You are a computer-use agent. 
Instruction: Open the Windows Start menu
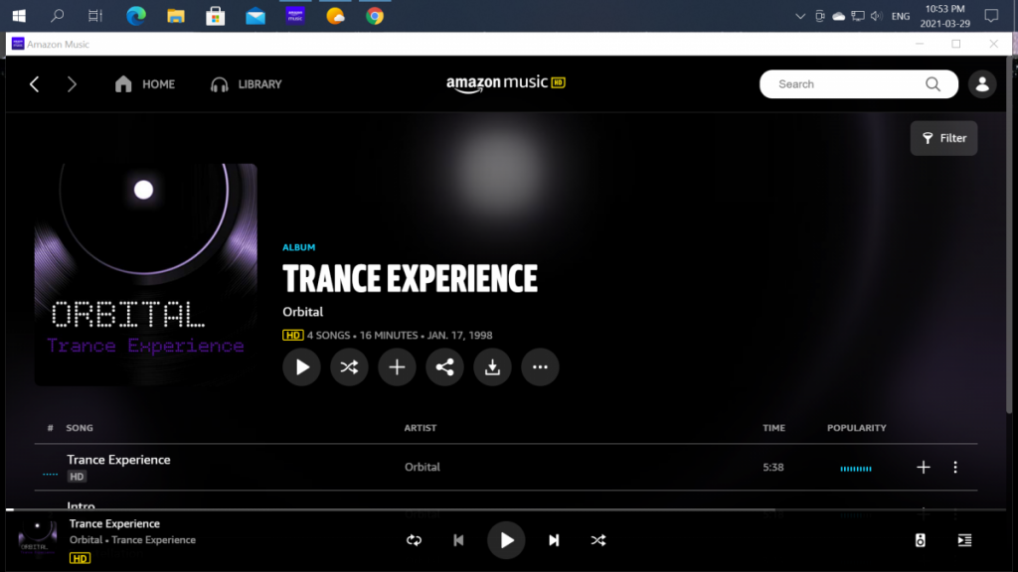[x=19, y=16]
